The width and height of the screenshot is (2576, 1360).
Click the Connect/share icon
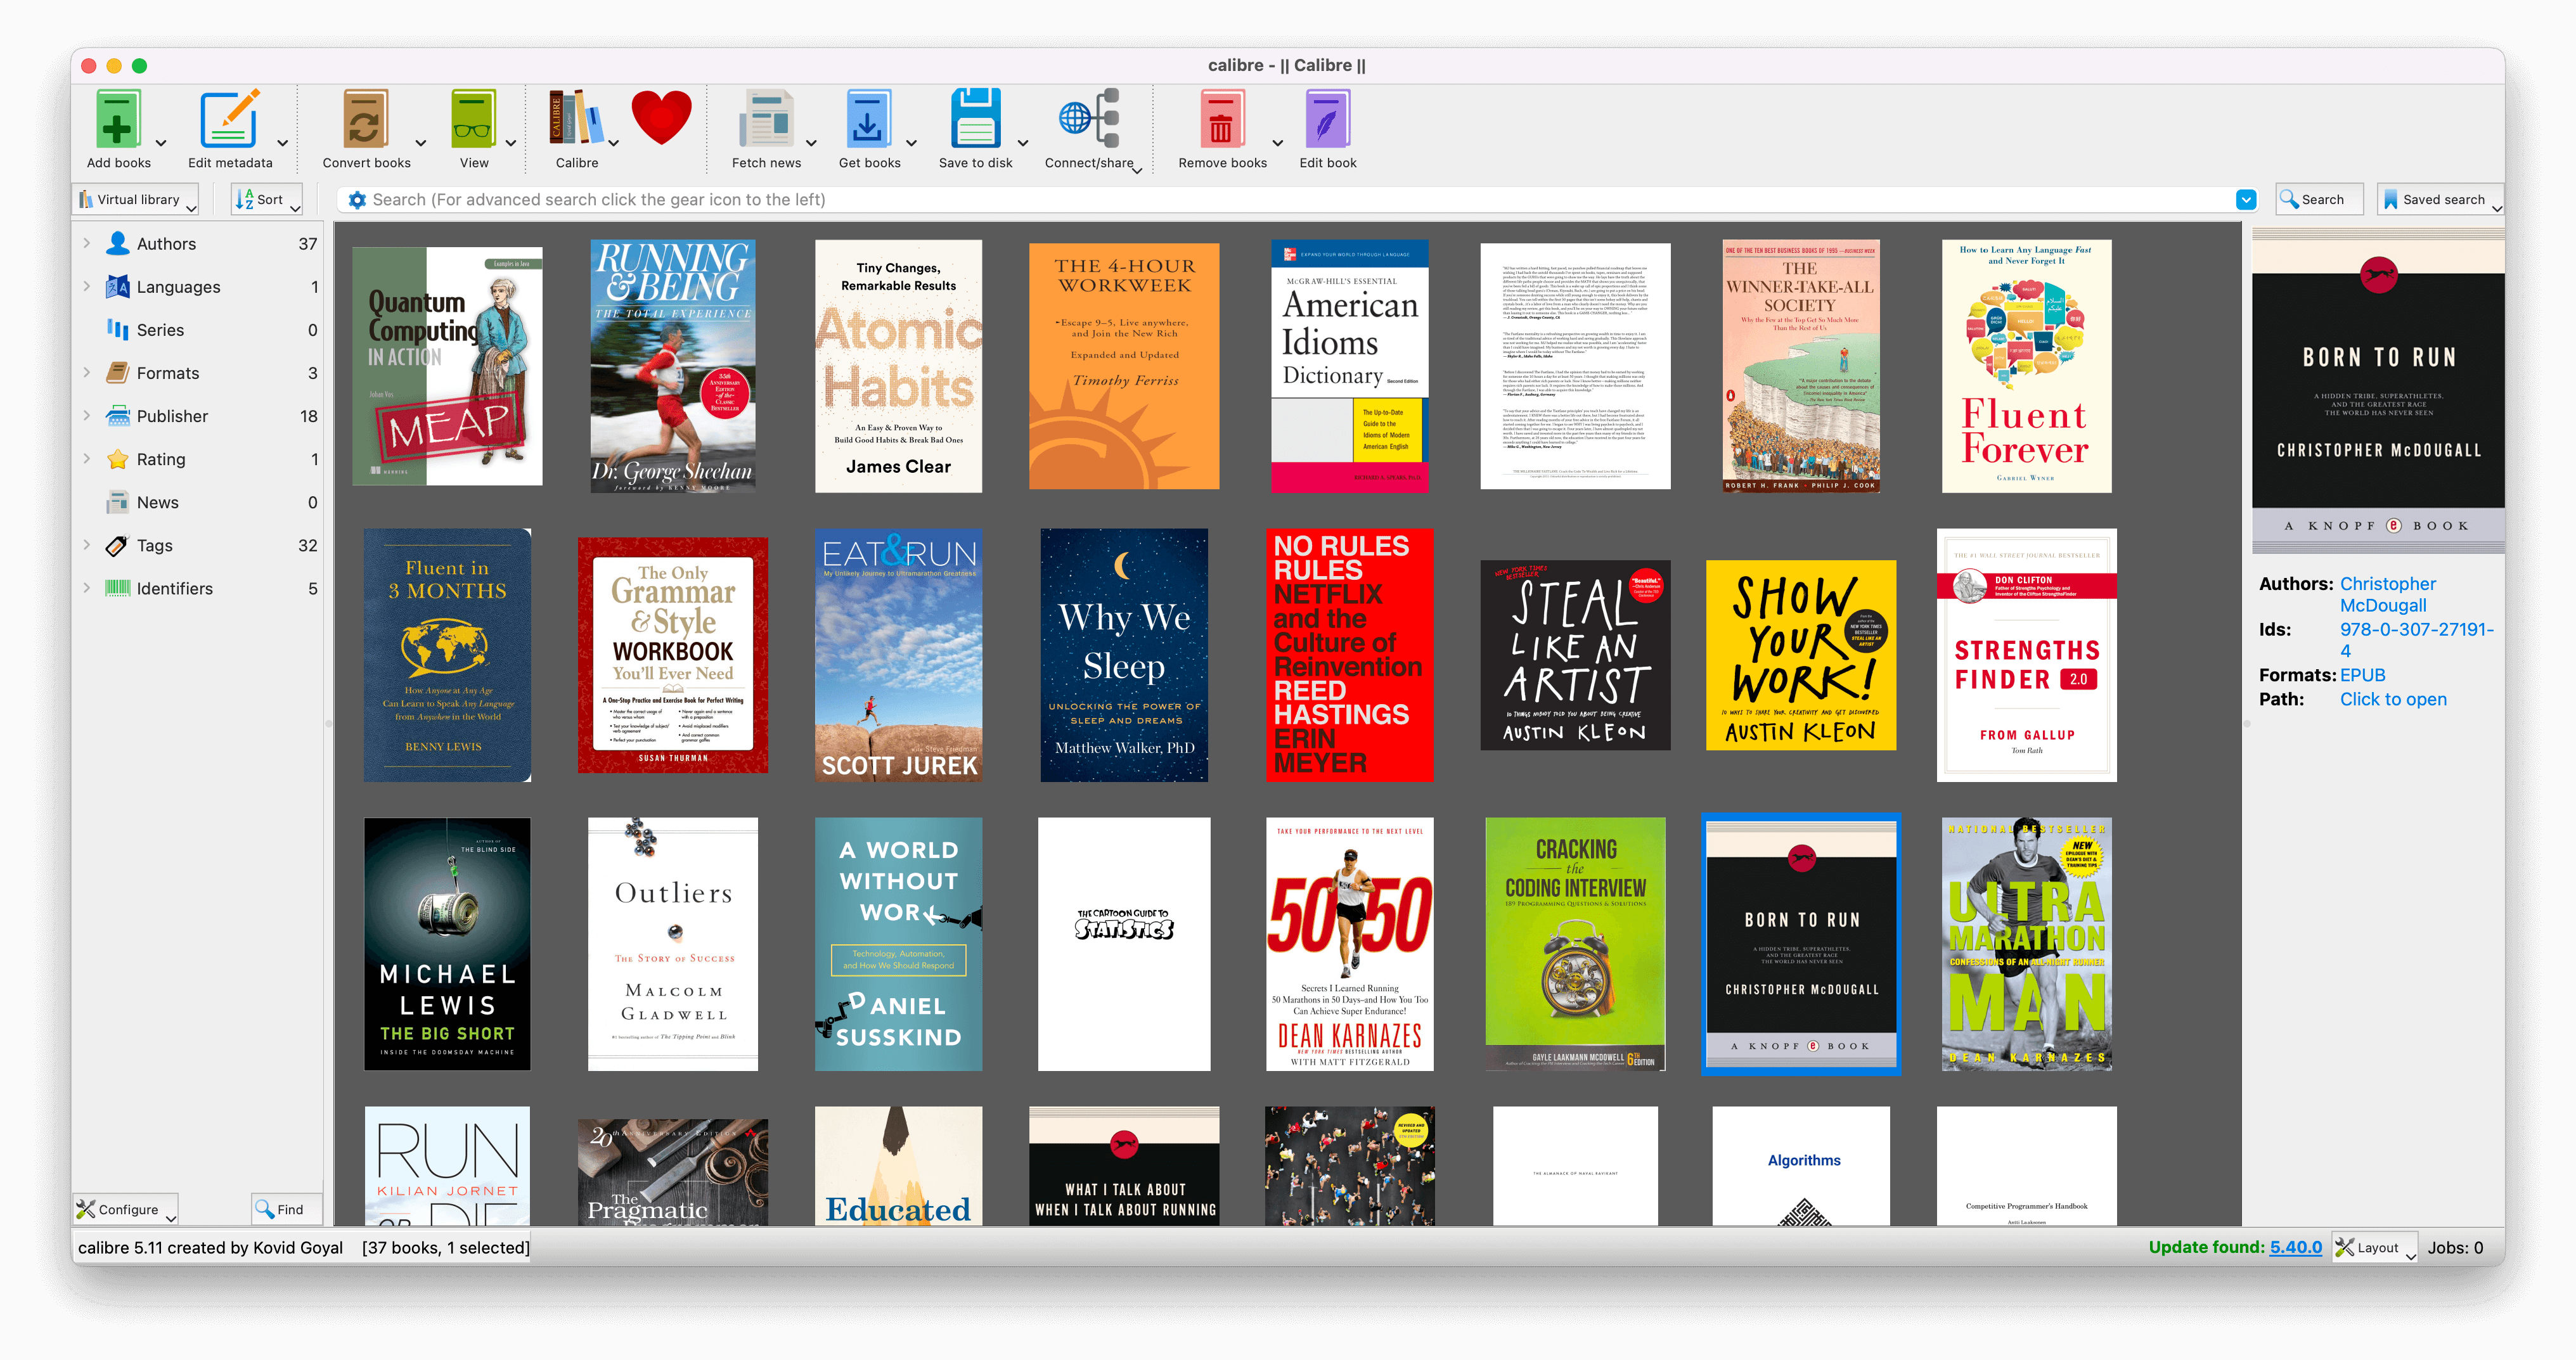tap(1089, 119)
